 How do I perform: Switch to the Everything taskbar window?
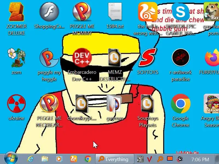114,159
